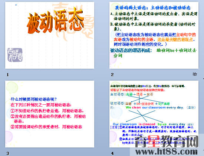Viewport: 204px width, 156px height.
Task: Click the grey seal stamp on slide 1
Action: tap(15, 55)
